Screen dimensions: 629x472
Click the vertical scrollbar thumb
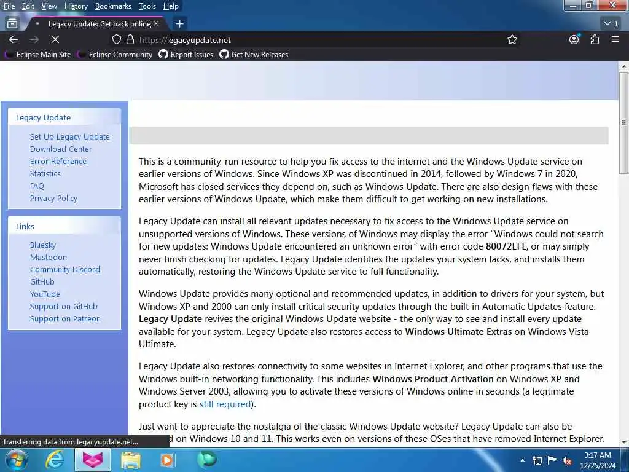tap(624, 123)
